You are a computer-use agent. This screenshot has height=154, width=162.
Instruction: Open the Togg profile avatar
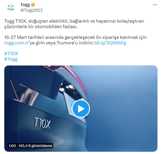coord(10,8)
